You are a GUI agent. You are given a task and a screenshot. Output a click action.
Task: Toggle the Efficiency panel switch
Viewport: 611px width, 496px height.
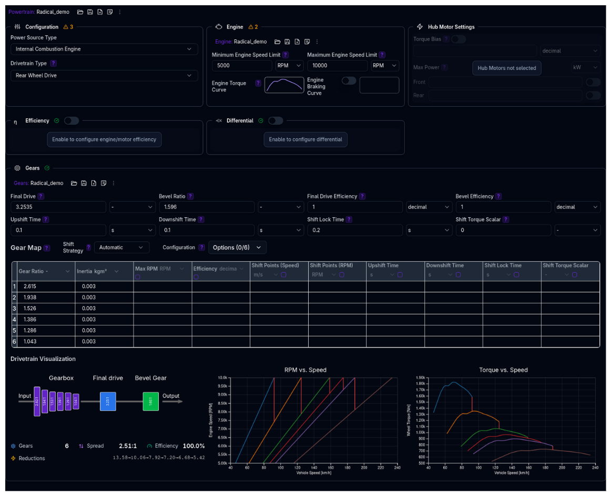pyautogui.click(x=71, y=120)
